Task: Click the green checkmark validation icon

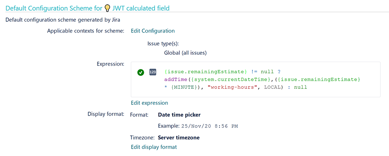Action: [140, 72]
